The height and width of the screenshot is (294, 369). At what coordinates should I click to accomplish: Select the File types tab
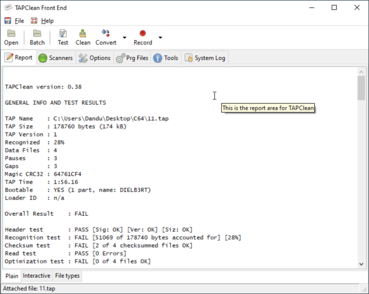pos(67,276)
